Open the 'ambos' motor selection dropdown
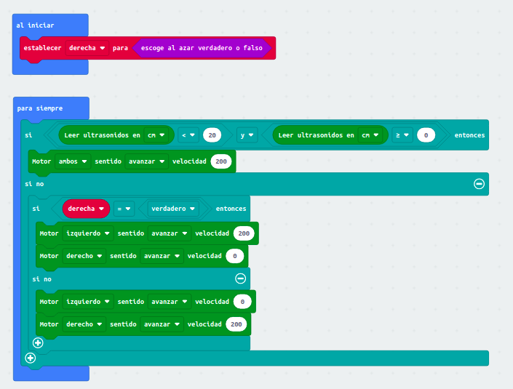This screenshot has width=513, height=389. click(73, 161)
